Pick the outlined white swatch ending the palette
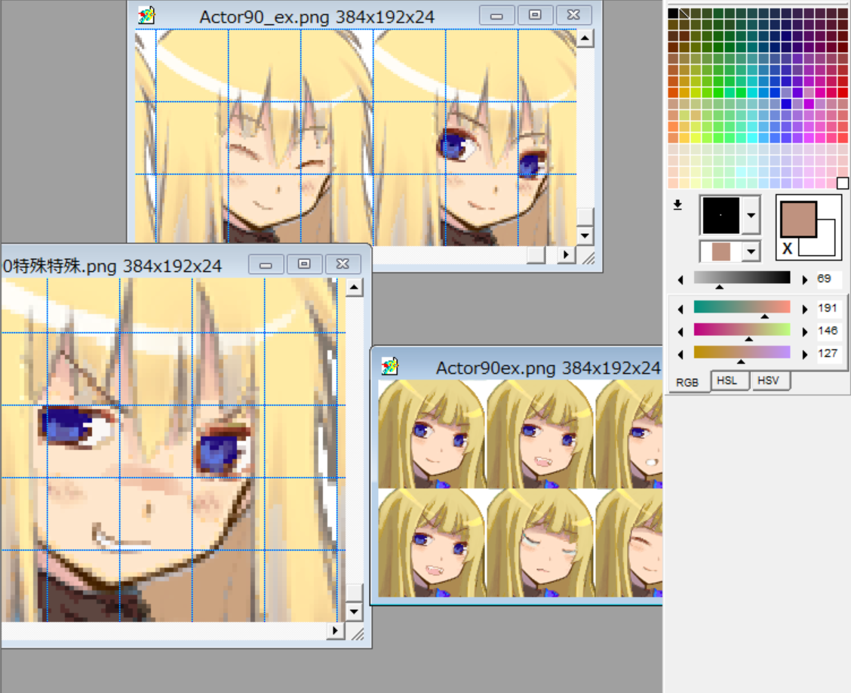The height and width of the screenshot is (693, 851). click(842, 183)
